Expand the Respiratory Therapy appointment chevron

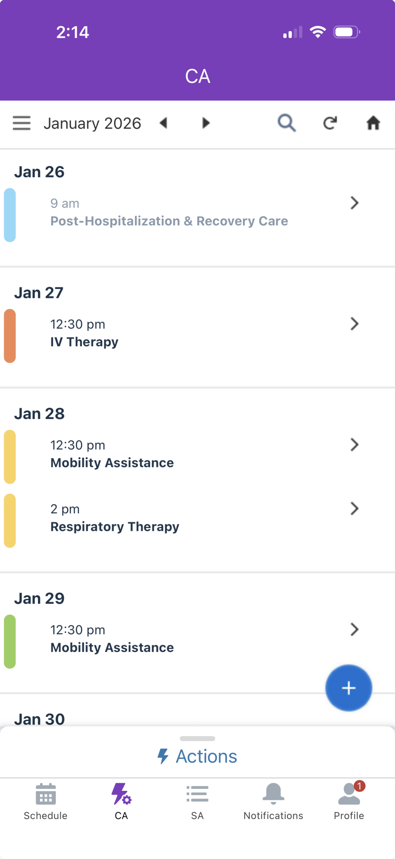point(354,509)
